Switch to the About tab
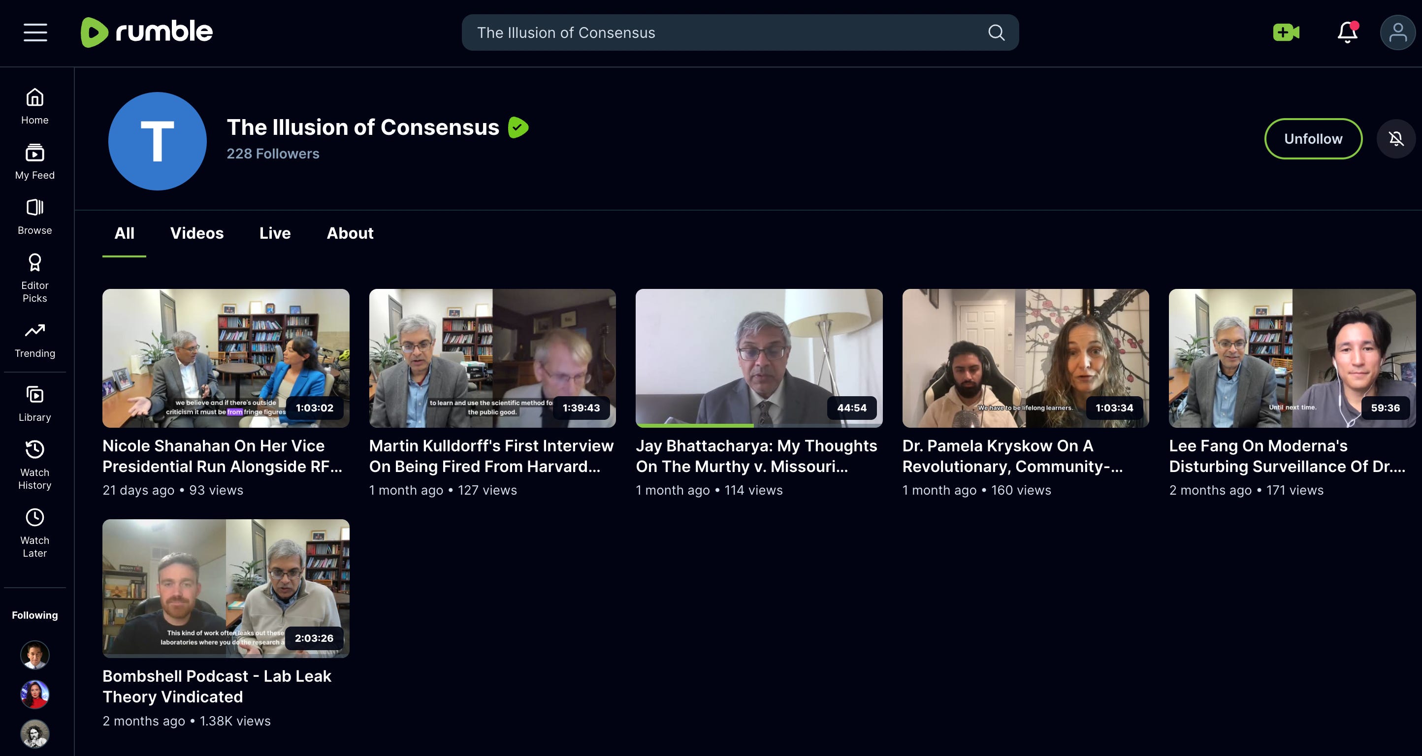1422x756 pixels. pyautogui.click(x=350, y=233)
